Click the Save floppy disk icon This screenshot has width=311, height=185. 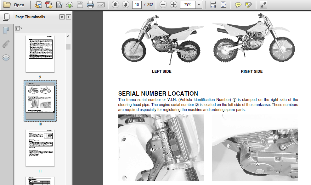[80, 4]
